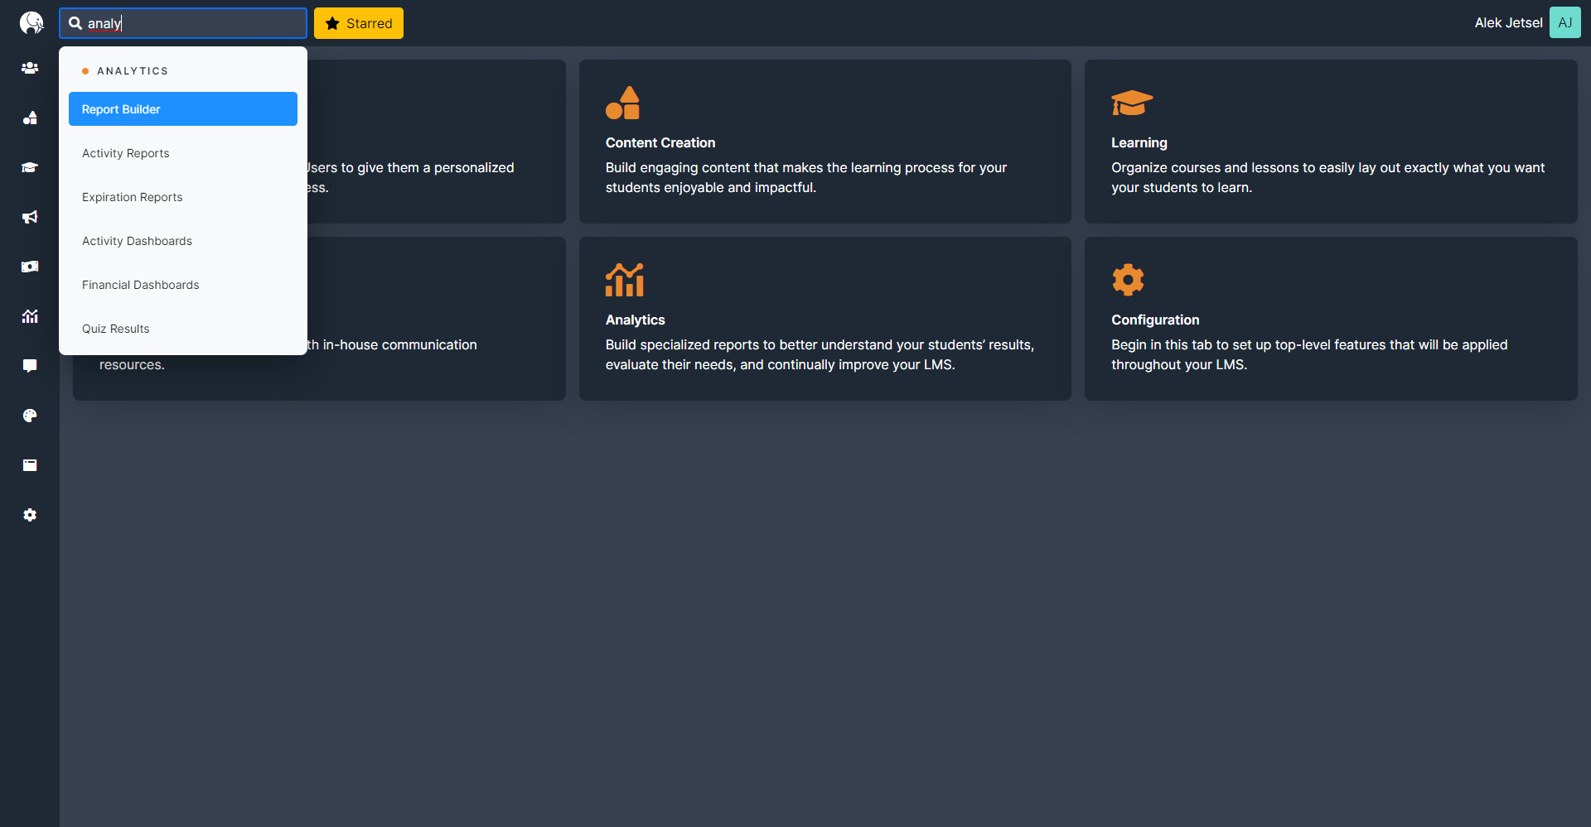This screenshot has height=827, width=1591.
Task: Click the search input field containing analy
Action: click(183, 23)
